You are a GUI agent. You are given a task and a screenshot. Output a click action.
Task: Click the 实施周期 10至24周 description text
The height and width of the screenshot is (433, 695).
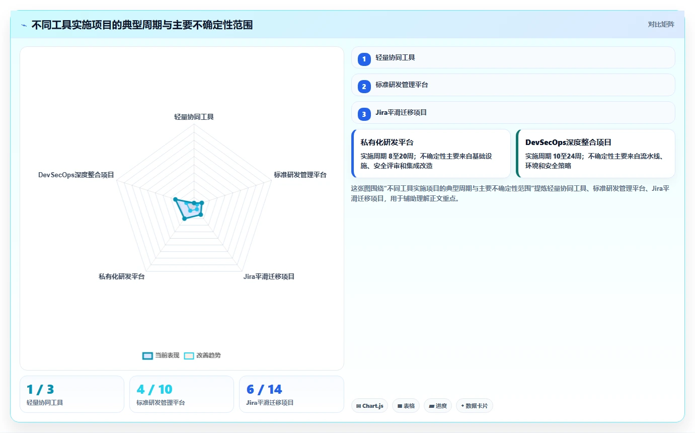(x=594, y=161)
